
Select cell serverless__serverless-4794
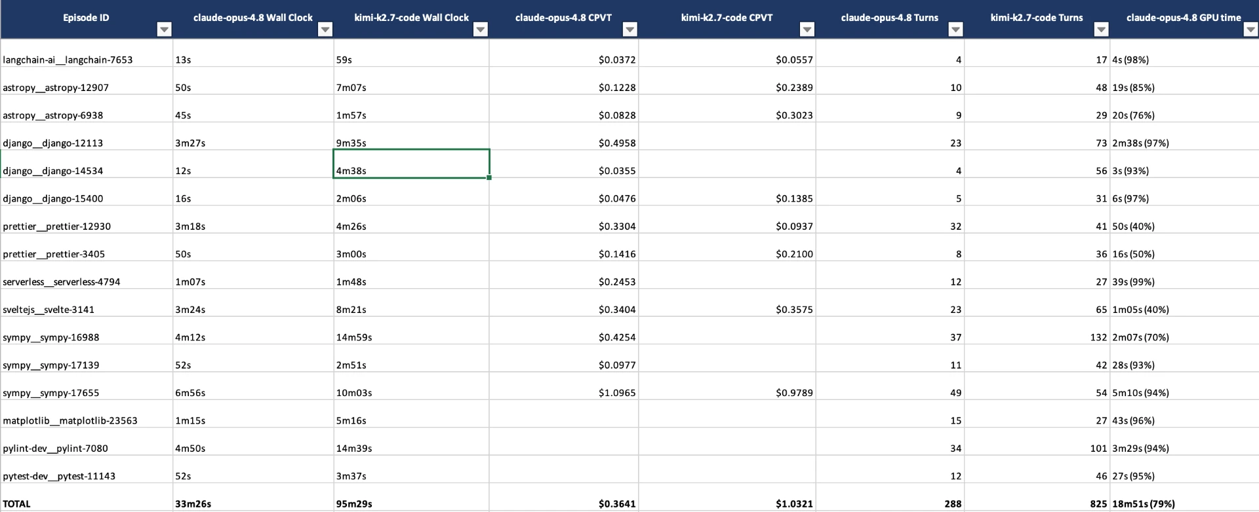(x=87, y=275)
